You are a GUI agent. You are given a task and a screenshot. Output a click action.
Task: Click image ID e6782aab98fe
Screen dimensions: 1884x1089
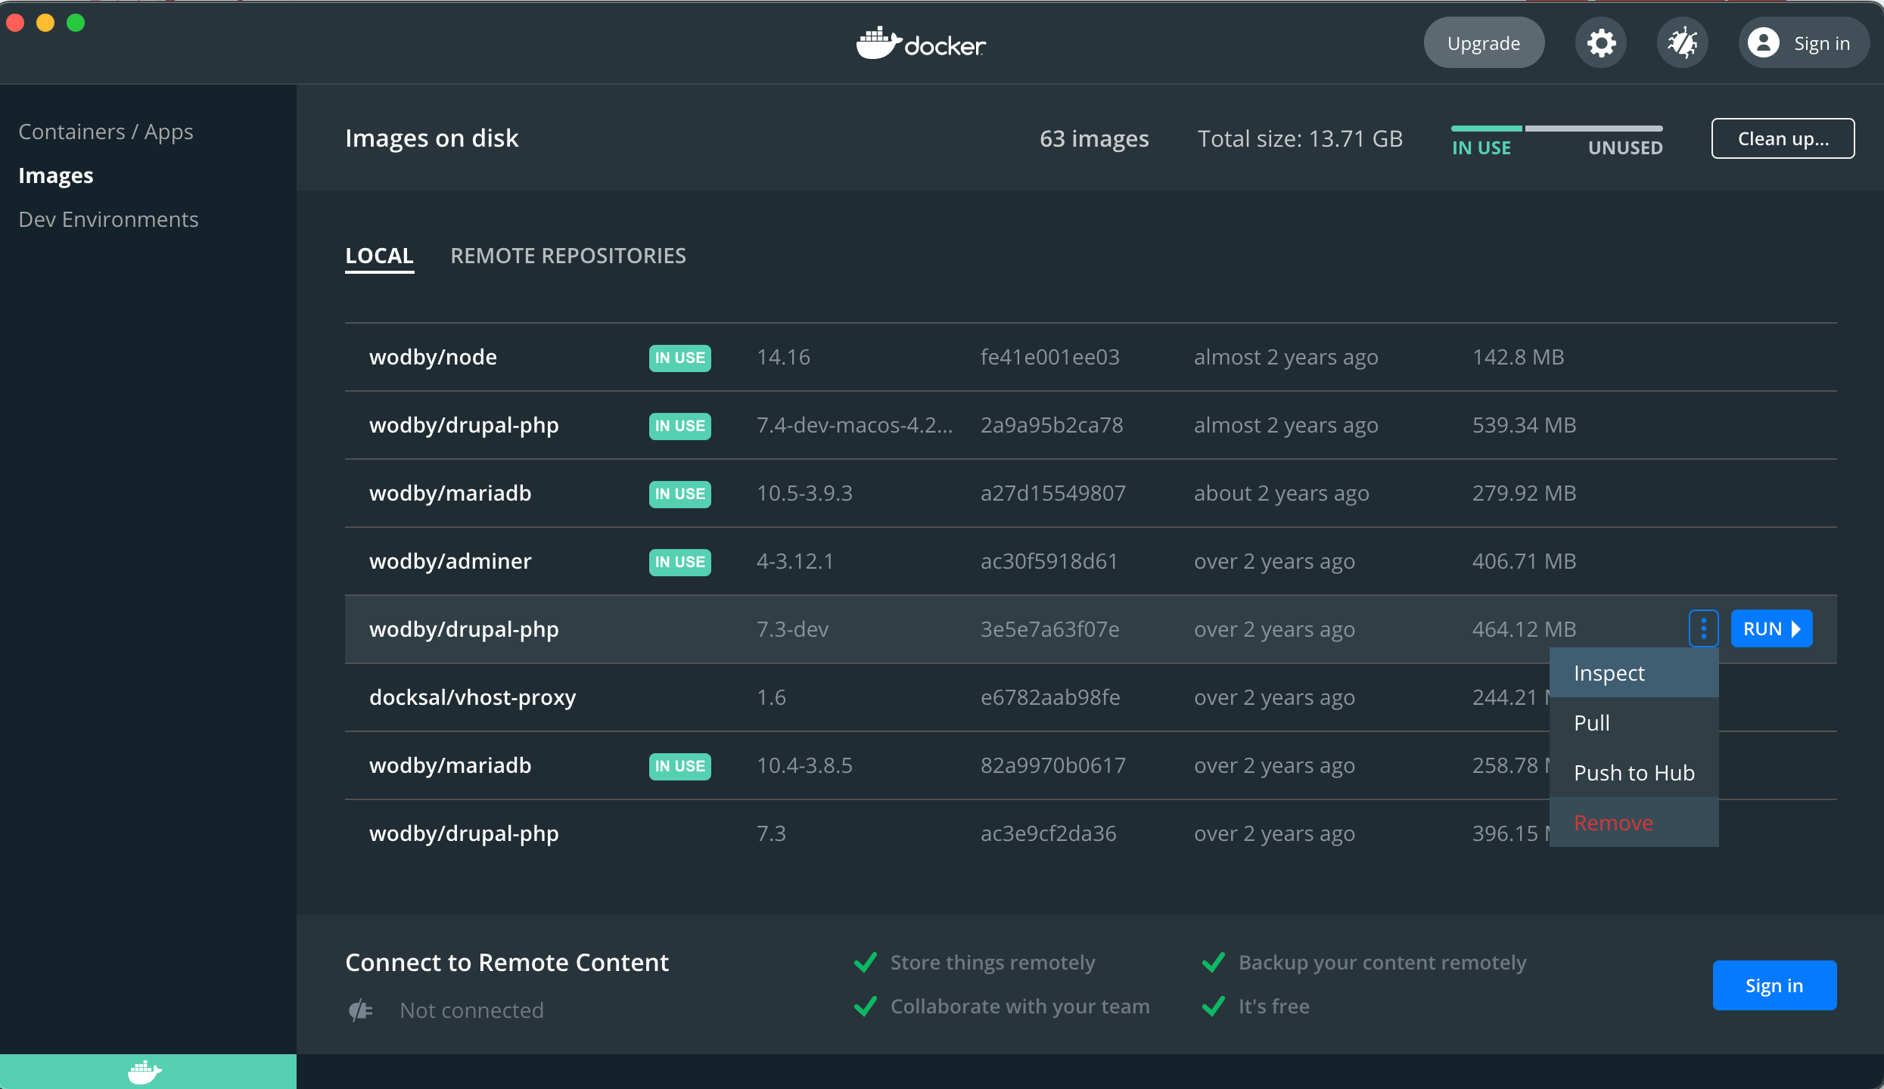[x=1050, y=697]
